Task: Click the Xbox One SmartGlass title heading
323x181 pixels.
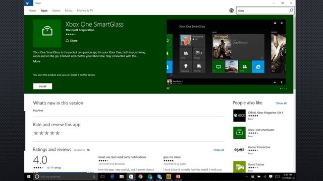Action: [x=94, y=25]
